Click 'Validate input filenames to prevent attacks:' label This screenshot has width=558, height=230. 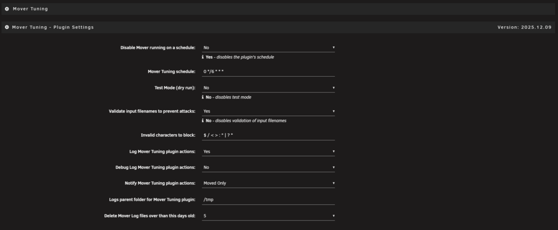point(152,111)
